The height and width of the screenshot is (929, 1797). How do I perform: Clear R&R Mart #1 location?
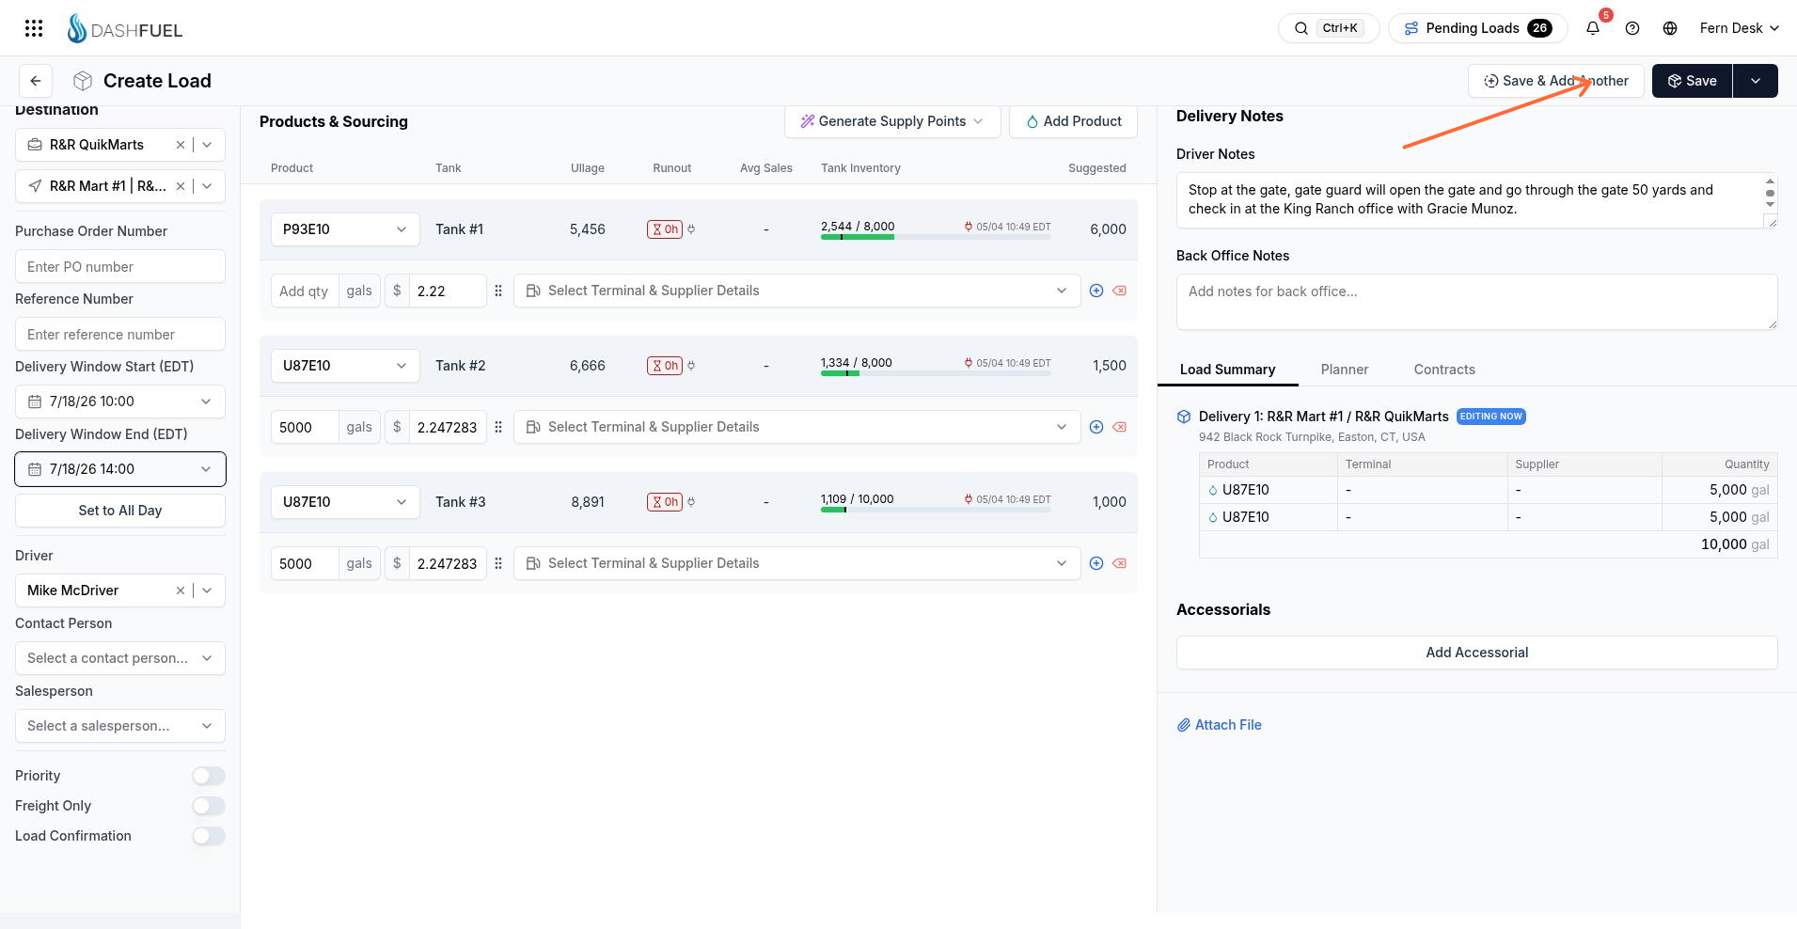pyautogui.click(x=181, y=186)
